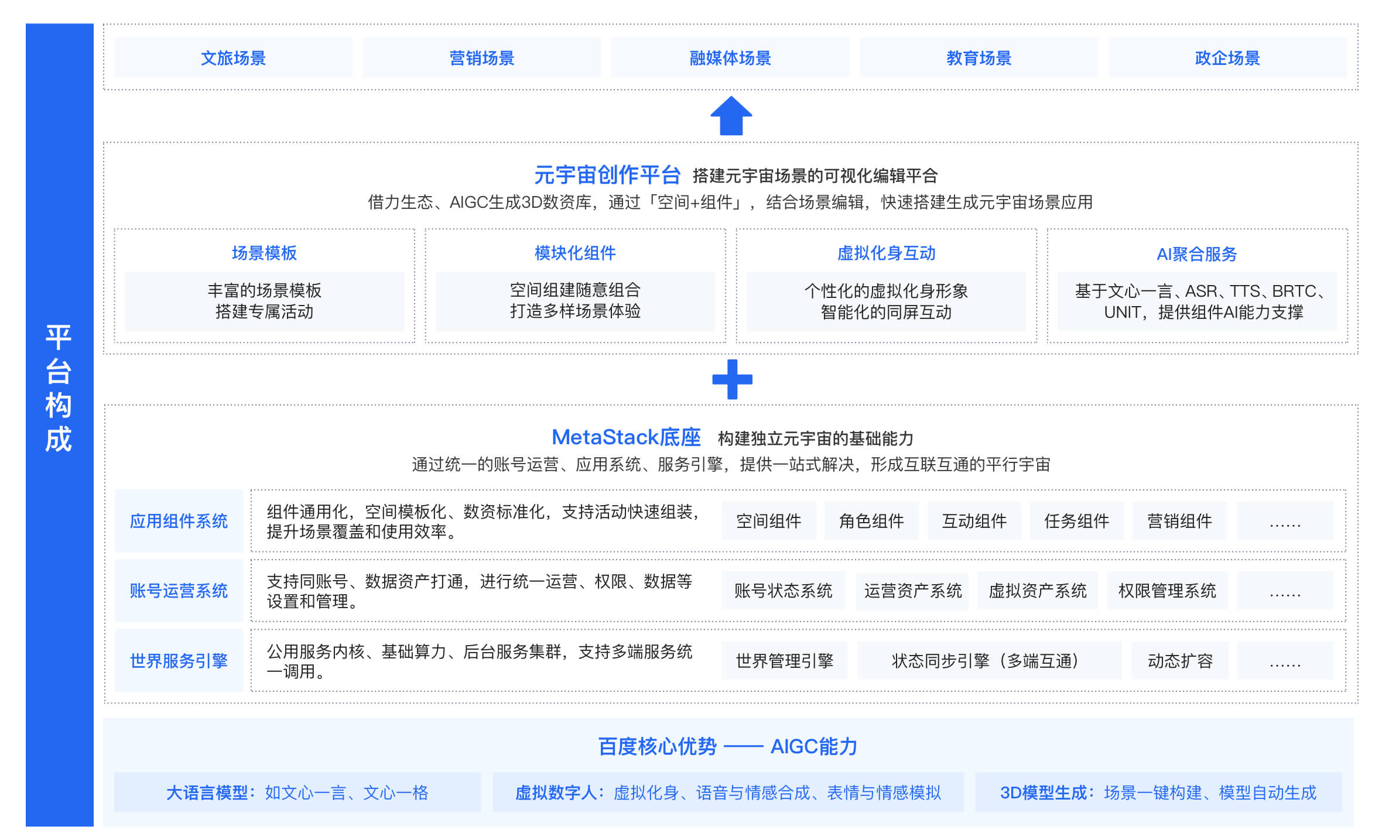Click the 角色组件 chip
The width and height of the screenshot is (1382, 837).
click(871, 521)
